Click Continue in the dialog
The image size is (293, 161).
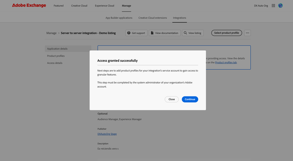(190, 99)
